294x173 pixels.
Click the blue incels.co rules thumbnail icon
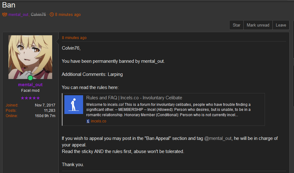(x=74, y=105)
